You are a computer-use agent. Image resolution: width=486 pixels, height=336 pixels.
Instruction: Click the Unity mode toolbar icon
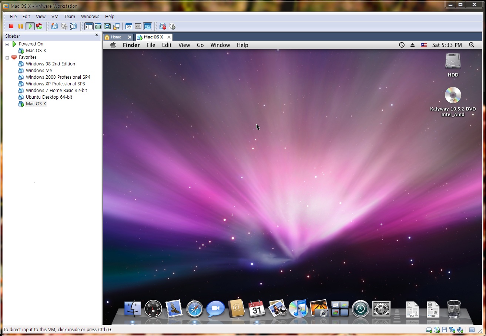pyautogui.click(x=117, y=26)
